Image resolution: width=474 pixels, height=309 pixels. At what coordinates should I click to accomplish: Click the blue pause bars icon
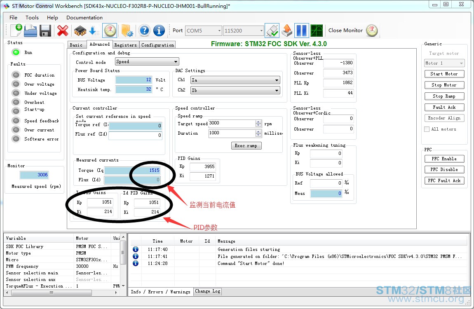tap(301, 30)
